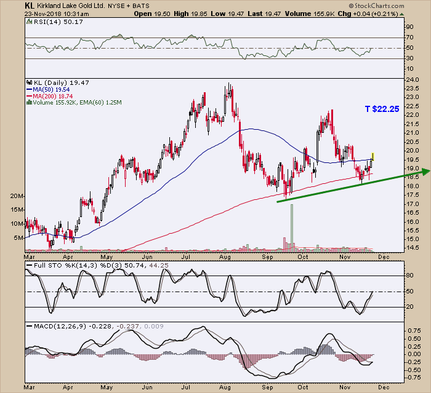Click the MACD signal value '-0.237'
Screen dimensions: 431x393
coord(128,326)
